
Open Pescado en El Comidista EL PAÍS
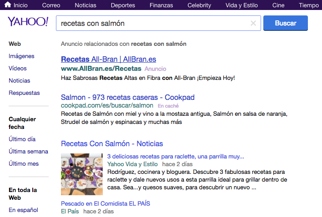(106, 204)
